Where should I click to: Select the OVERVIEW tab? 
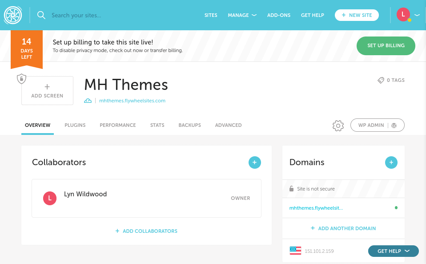(37, 125)
